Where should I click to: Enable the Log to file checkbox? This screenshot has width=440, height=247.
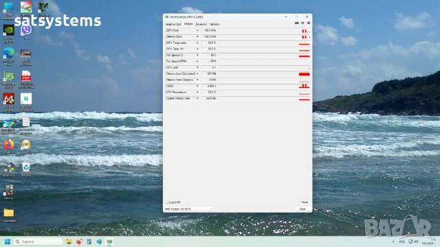168,202
